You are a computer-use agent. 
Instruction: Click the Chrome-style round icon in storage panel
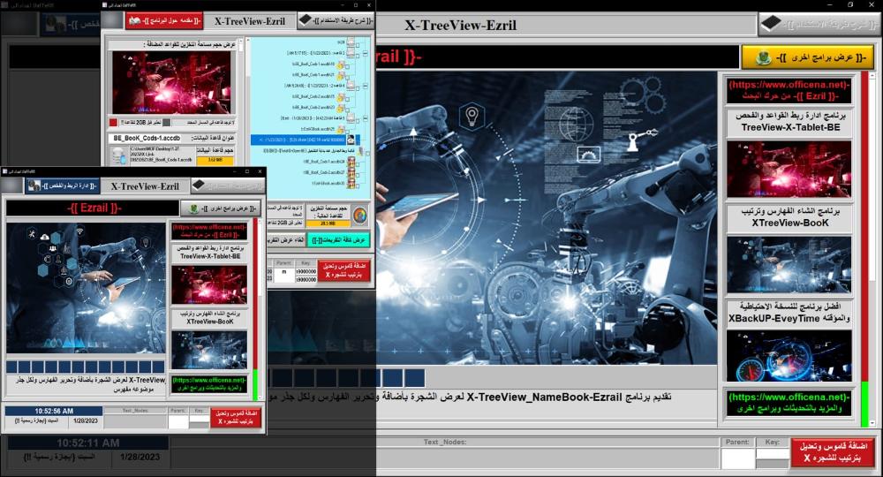click(359, 215)
